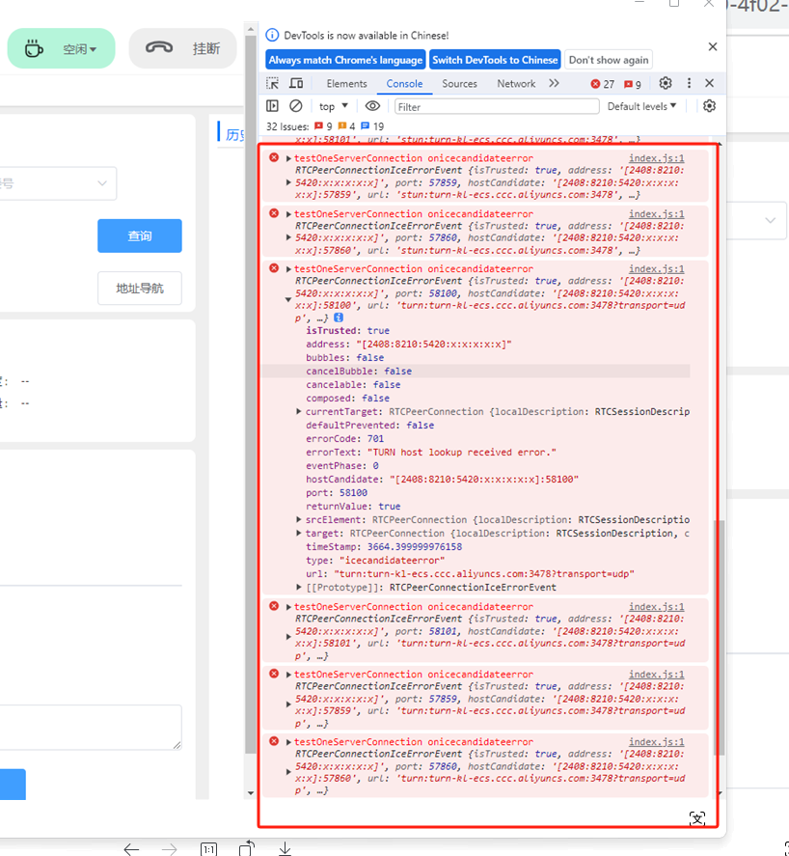
Task: Rotate the image in the viewer
Action: coord(247,848)
